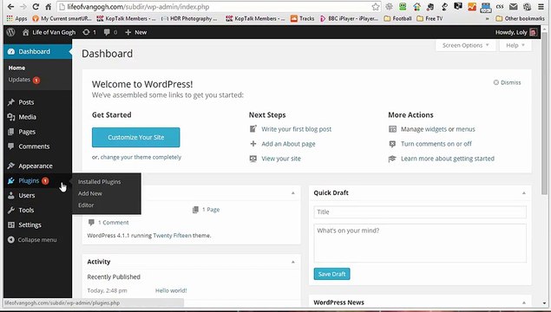The width and height of the screenshot is (551, 312).
Task: Open the Settings menu
Action: 37,225
